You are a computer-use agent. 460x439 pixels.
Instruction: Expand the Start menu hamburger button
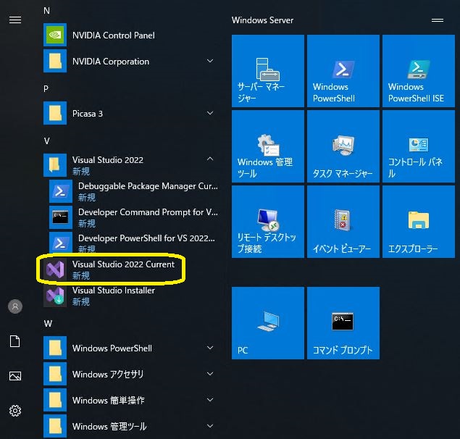point(15,20)
